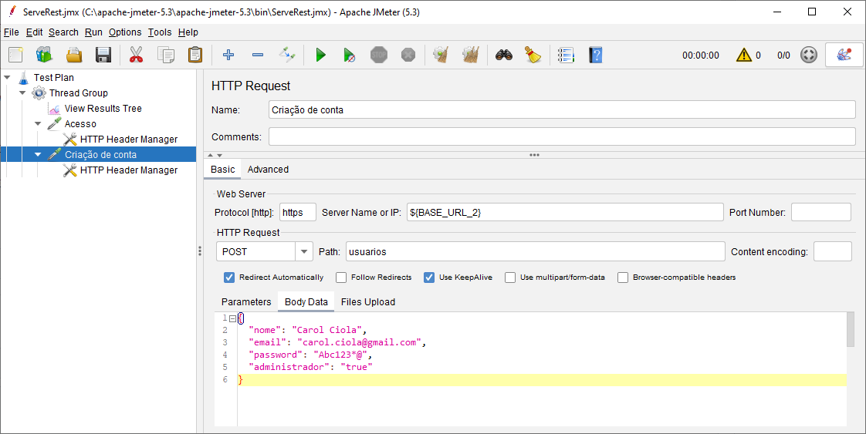This screenshot has width=866, height=434.
Task: Click the Collapse All minus icon
Action: 257,55
